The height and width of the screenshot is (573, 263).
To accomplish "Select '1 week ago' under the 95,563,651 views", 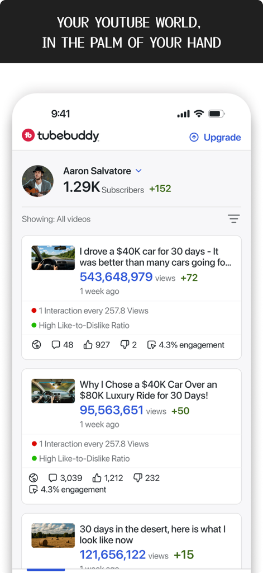I will point(99,425).
